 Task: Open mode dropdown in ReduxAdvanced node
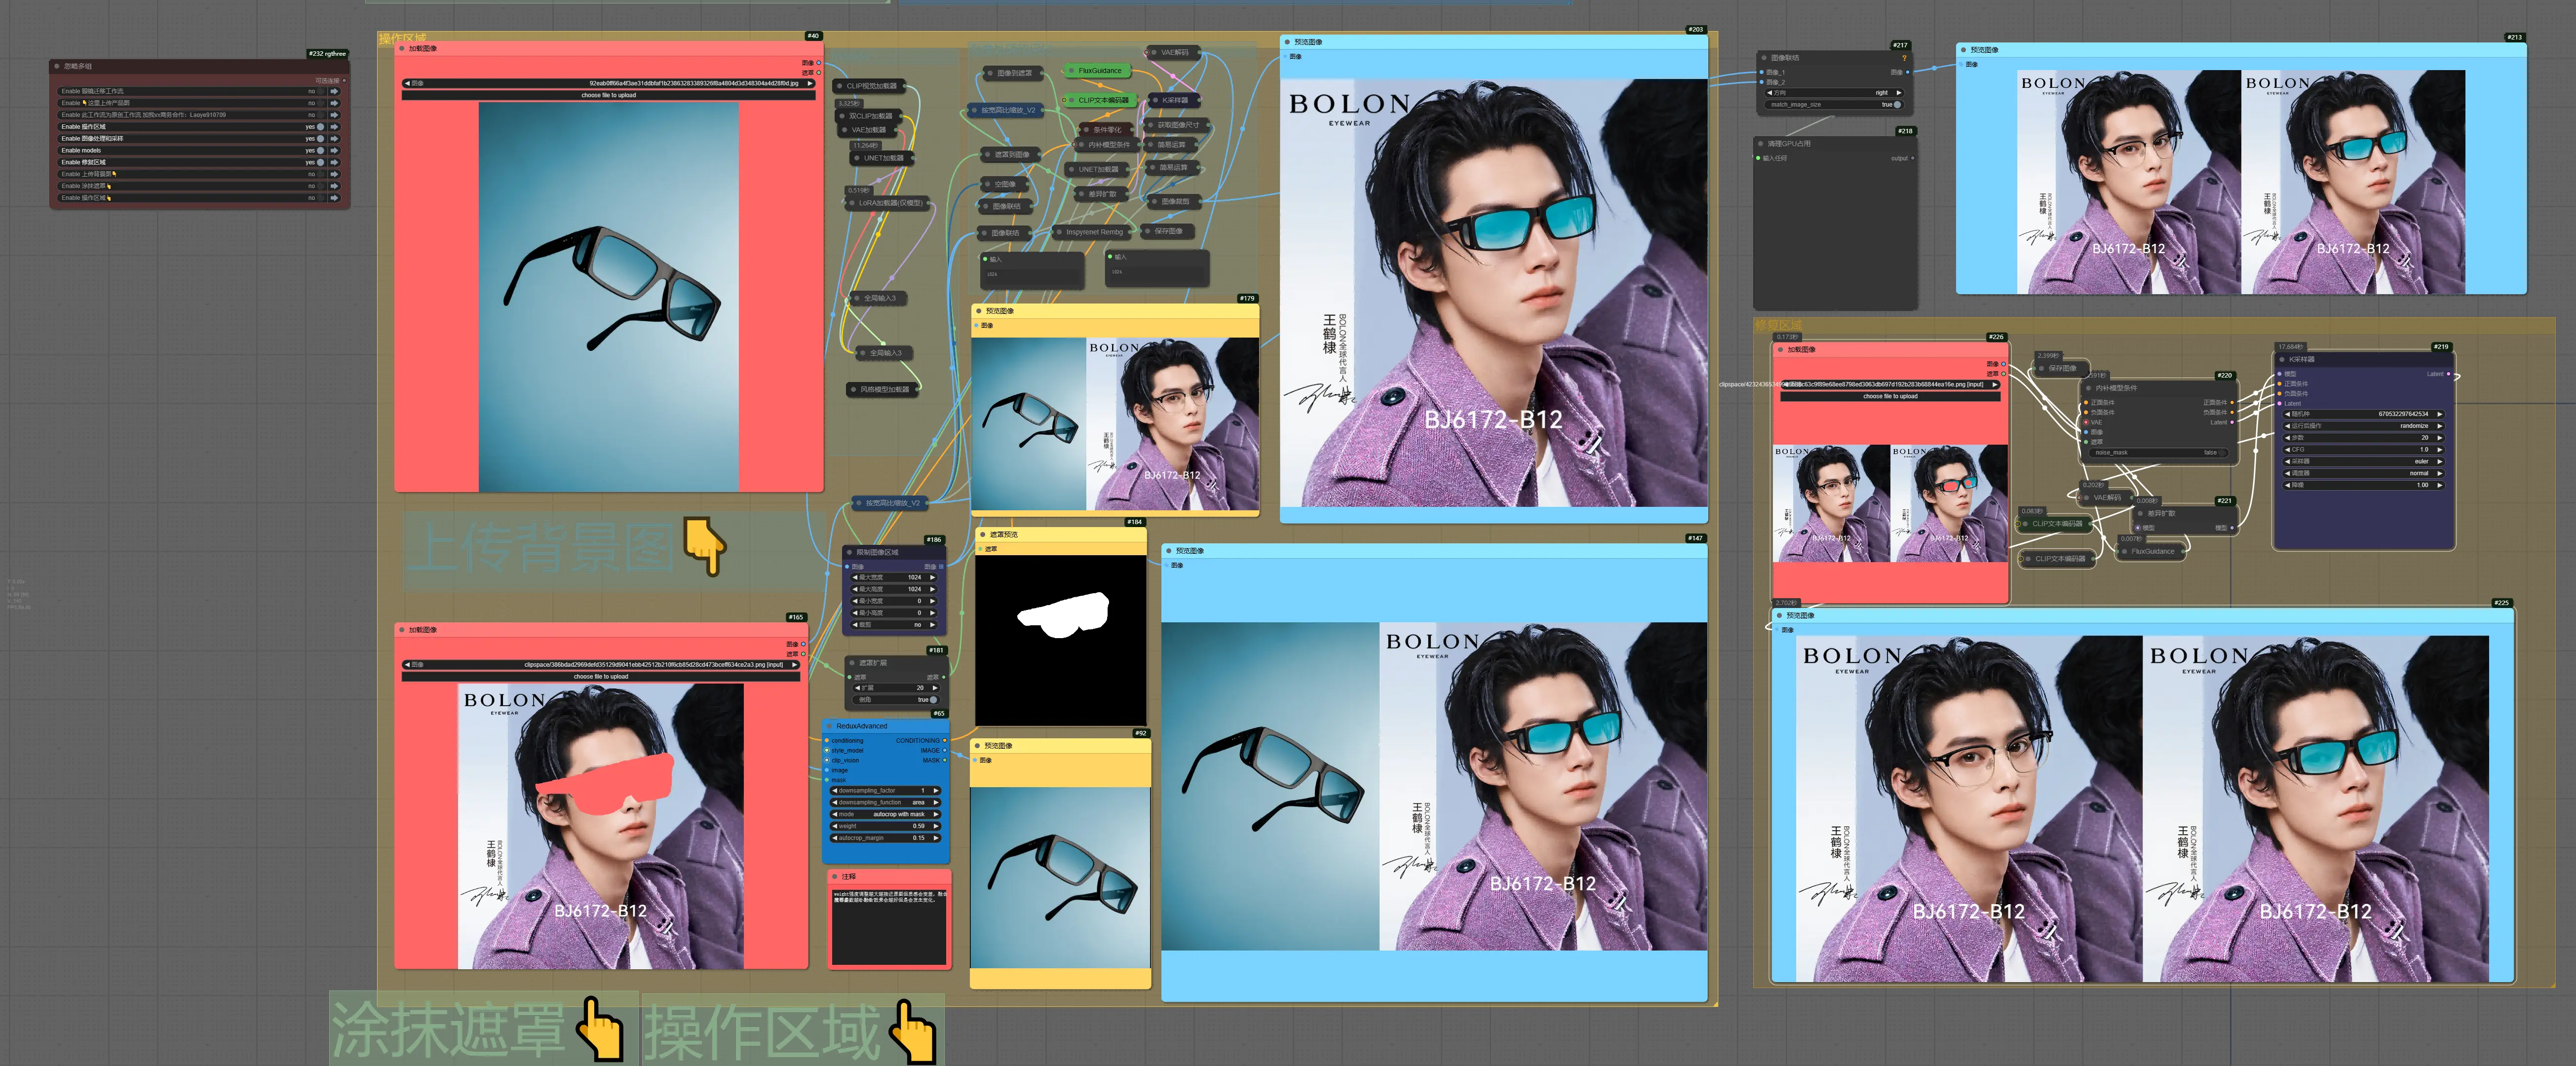point(885,815)
